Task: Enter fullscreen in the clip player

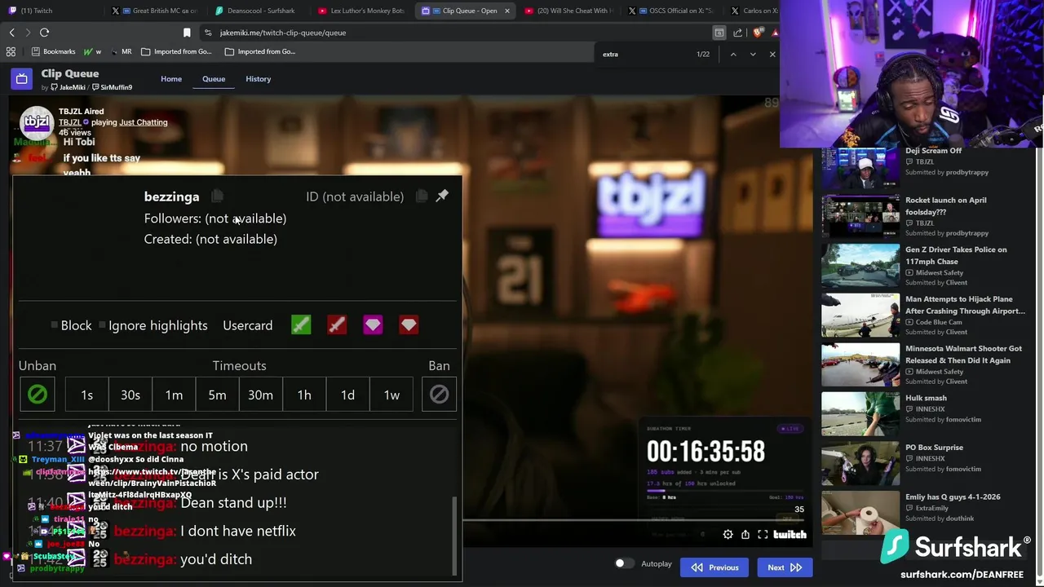Action: (x=763, y=535)
